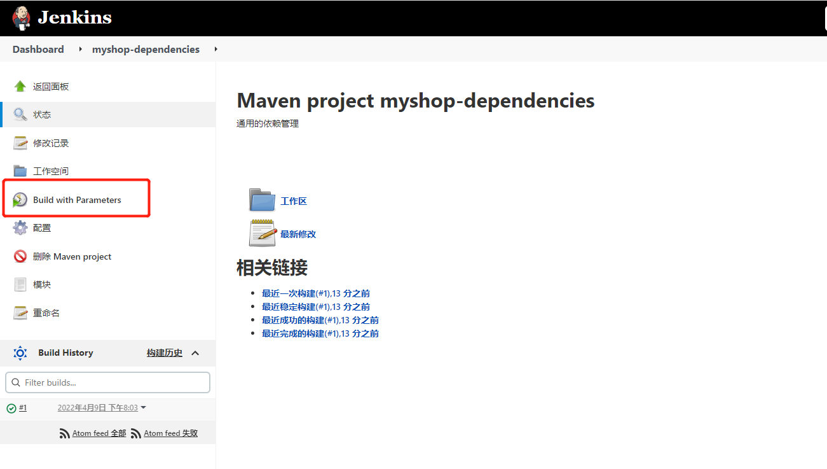Select 重命名 in the sidebar

click(46, 313)
